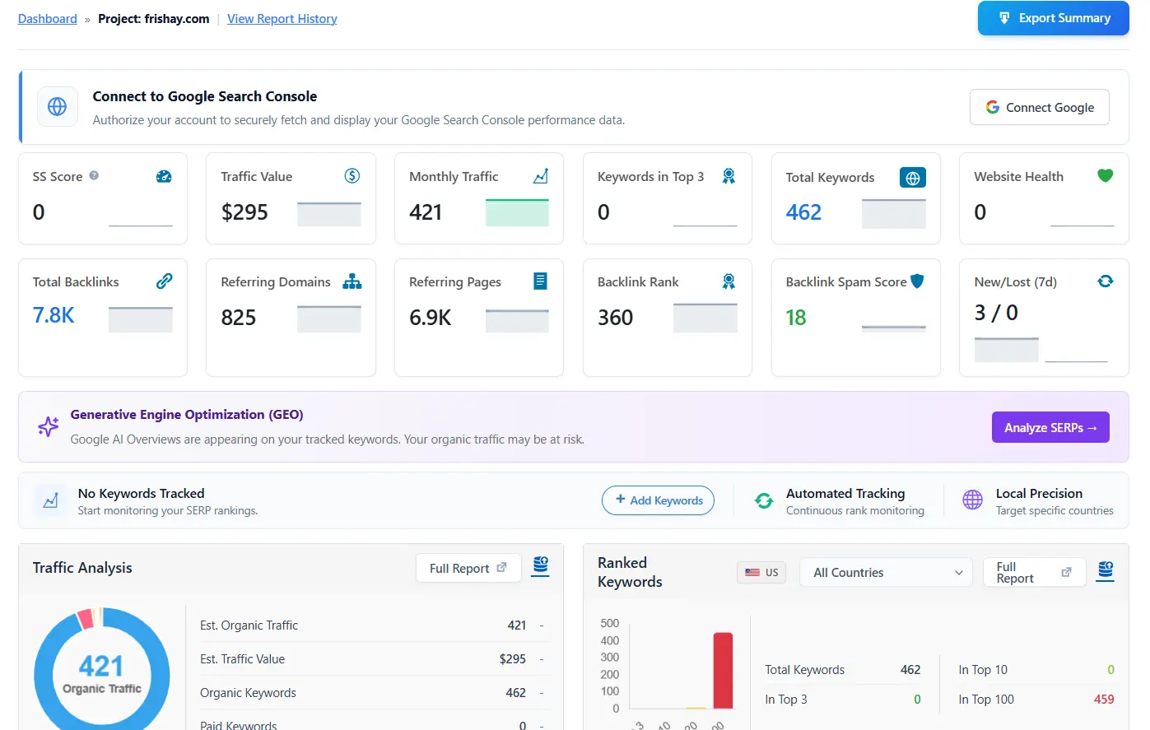Click the Export Summary button
Viewport: 1150px width, 730px height.
click(x=1053, y=17)
